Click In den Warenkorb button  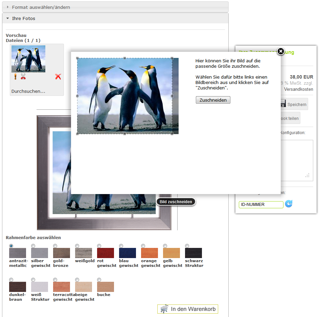point(187,309)
